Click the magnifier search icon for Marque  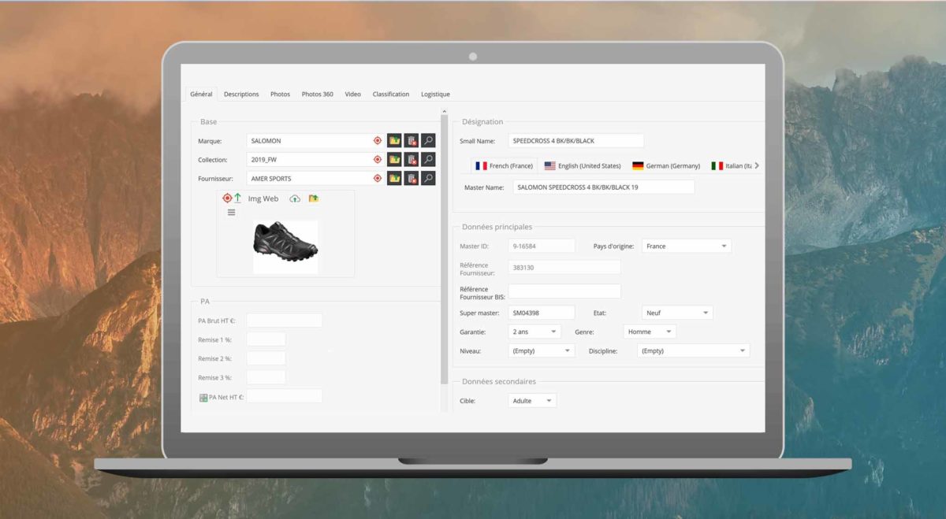pyautogui.click(x=428, y=140)
